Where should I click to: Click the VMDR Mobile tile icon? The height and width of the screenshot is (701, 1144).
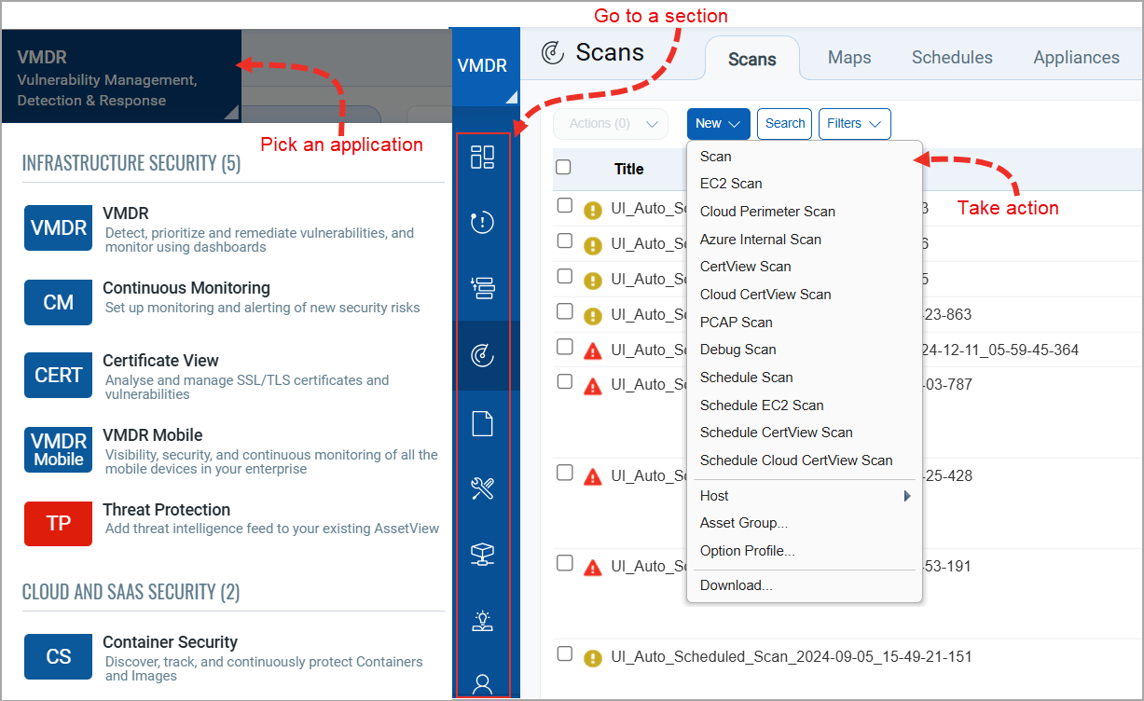(x=59, y=449)
